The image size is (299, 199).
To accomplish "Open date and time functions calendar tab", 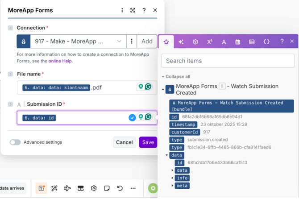I will 238,41.
